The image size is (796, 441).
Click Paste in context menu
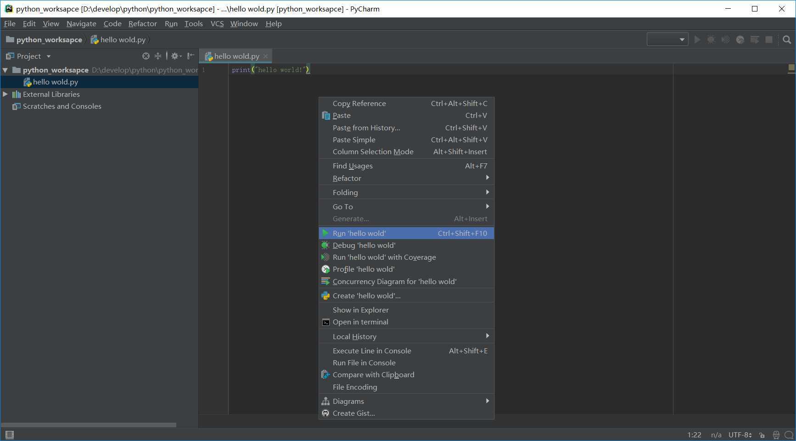[x=406, y=115]
